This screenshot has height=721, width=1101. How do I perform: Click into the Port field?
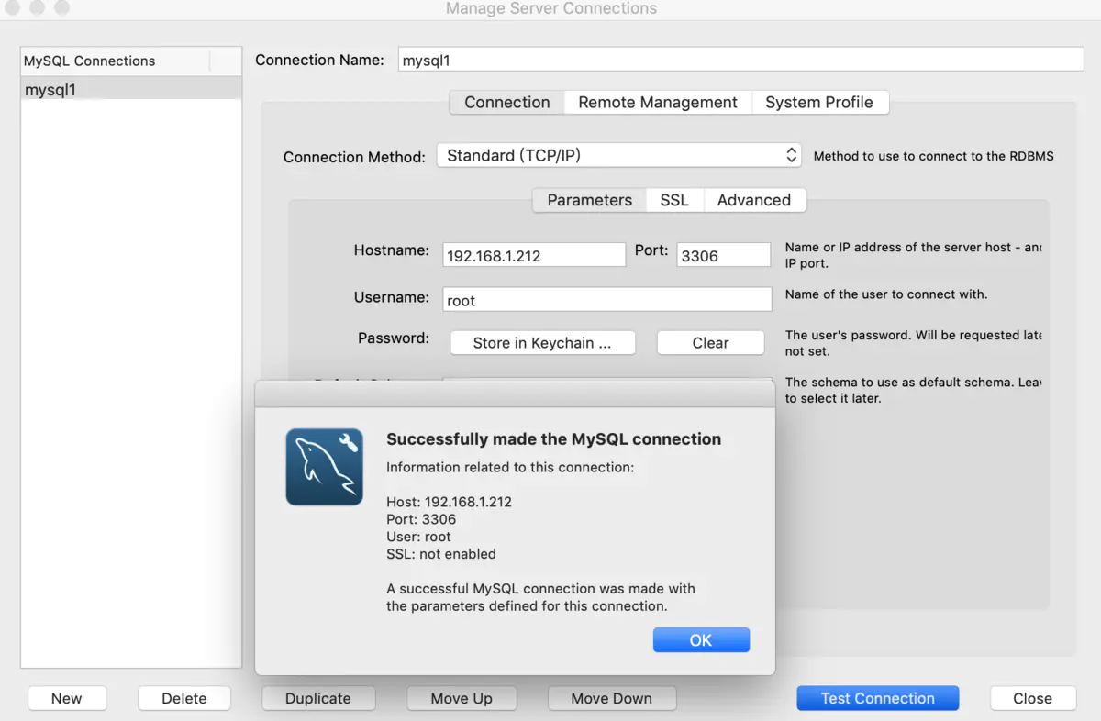tap(724, 255)
